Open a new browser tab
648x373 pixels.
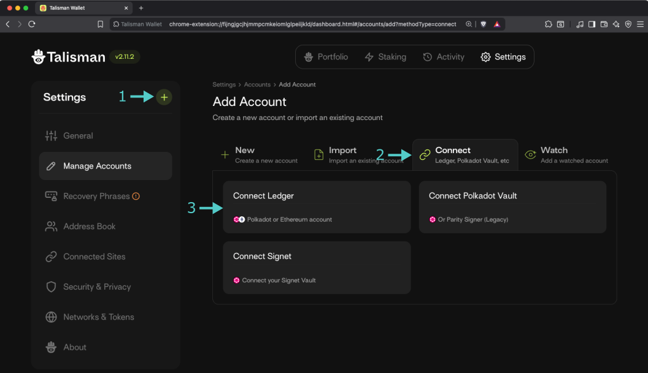point(141,8)
